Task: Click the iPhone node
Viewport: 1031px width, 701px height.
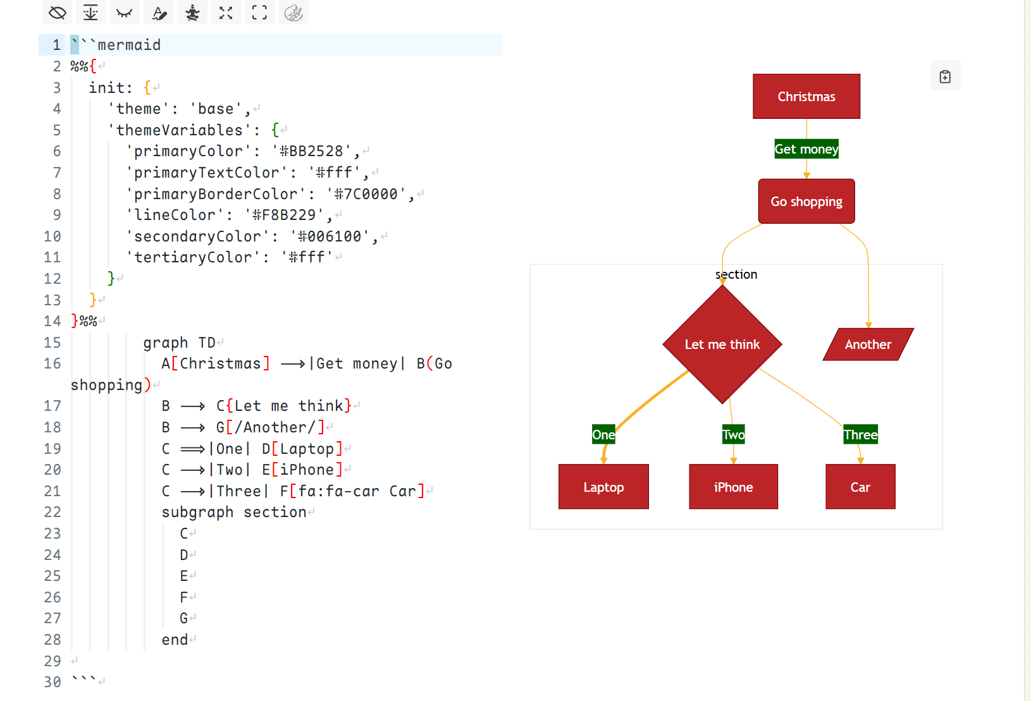Action: coord(733,487)
